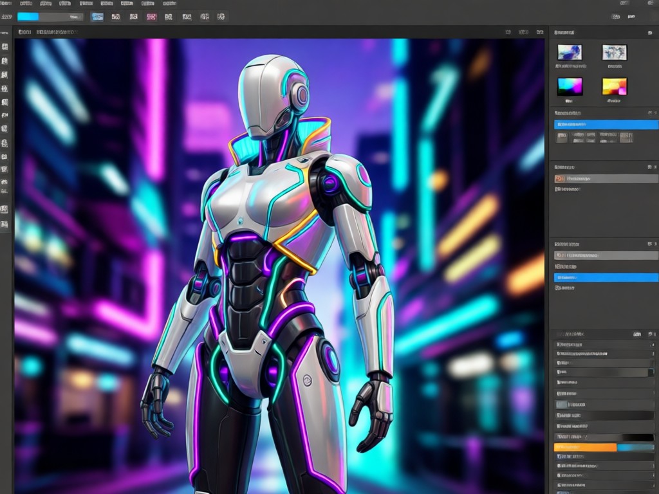Screen dimensions: 659x494
Task: Select the lower blue highlighted row in right panels
Action: pyautogui.click(x=606, y=277)
